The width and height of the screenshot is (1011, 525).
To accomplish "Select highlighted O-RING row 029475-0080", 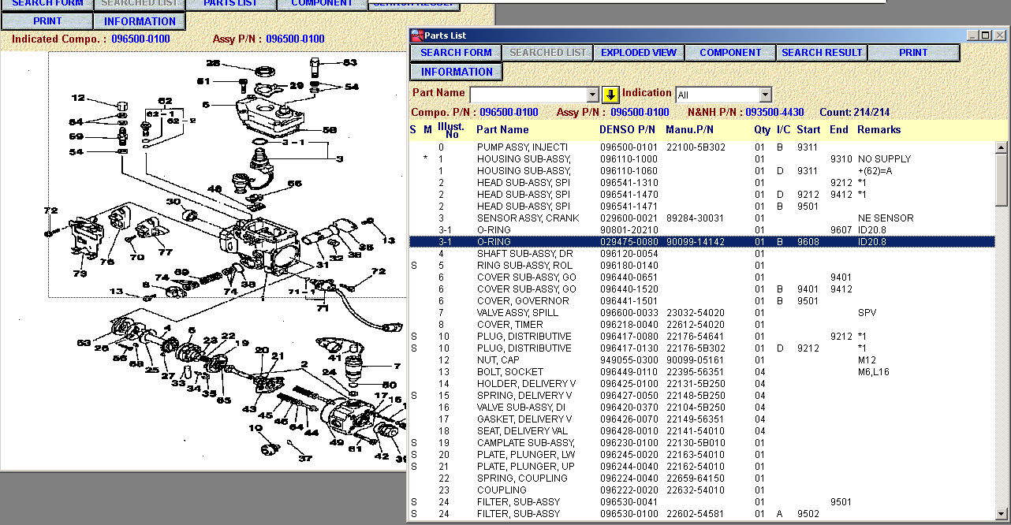I will pos(702,242).
